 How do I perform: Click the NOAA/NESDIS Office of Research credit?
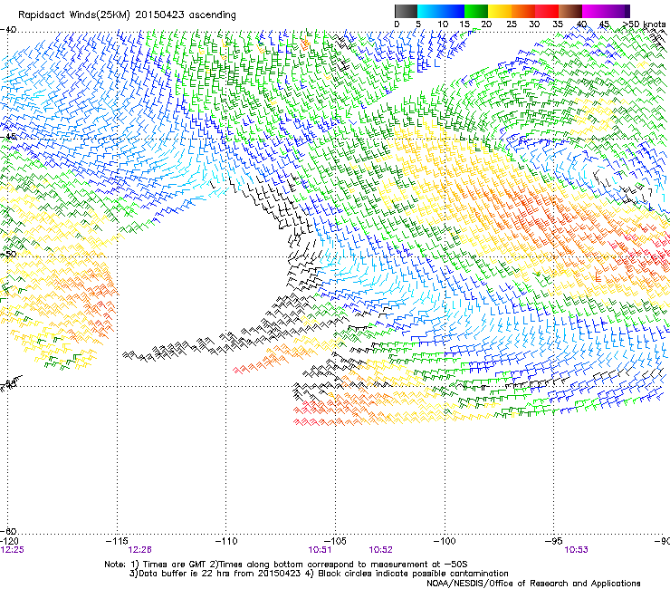pyautogui.click(x=533, y=584)
